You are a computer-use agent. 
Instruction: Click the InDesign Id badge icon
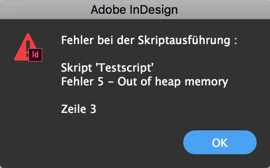(35, 55)
